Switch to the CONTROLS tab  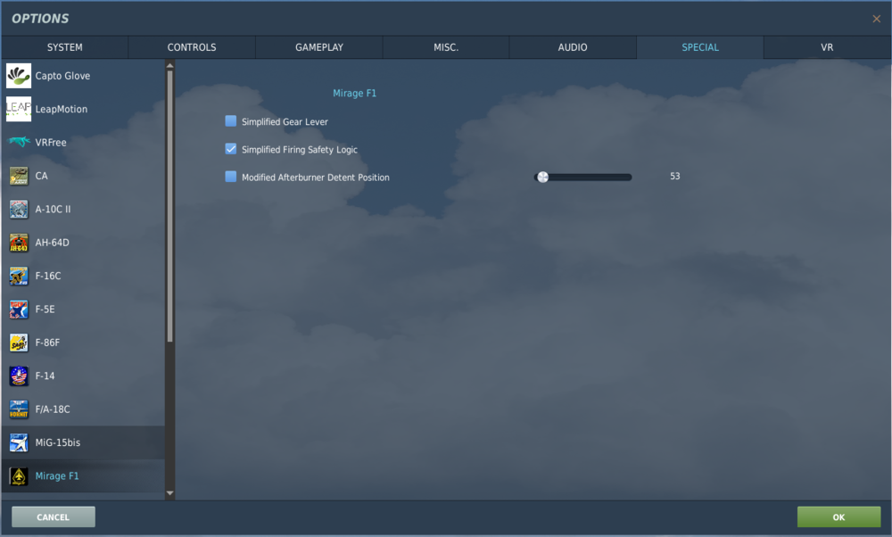coord(192,47)
